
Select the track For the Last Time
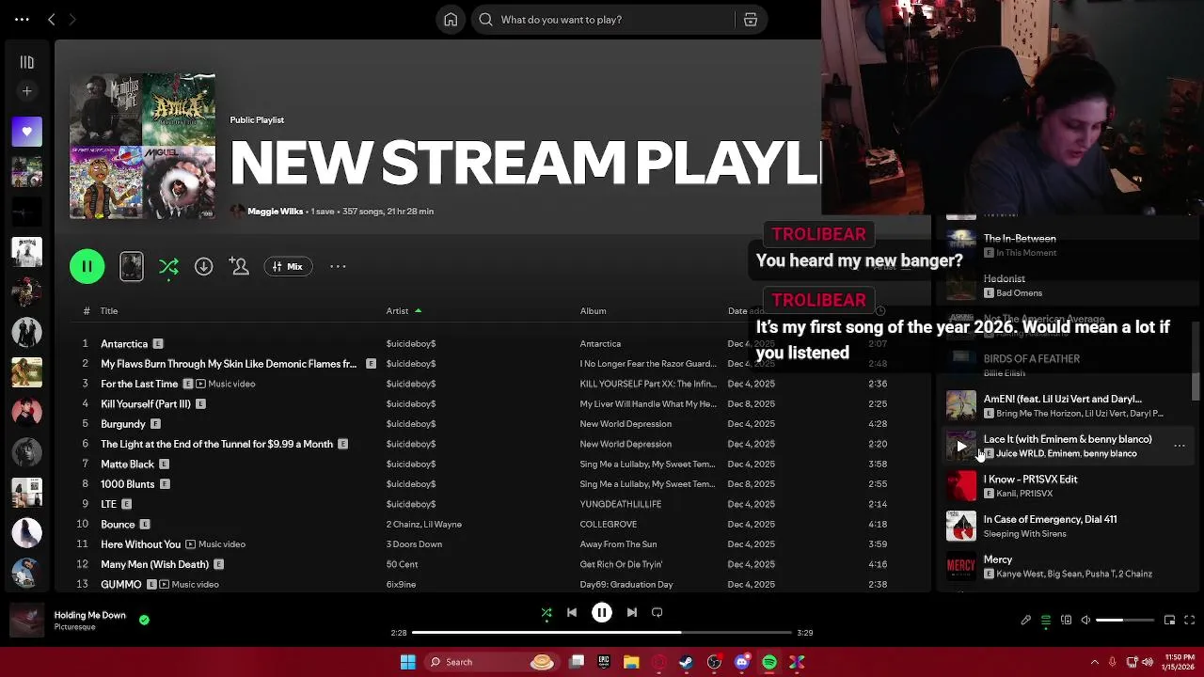coord(139,384)
